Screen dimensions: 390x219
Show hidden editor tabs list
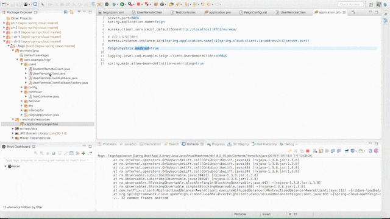point(353,12)
